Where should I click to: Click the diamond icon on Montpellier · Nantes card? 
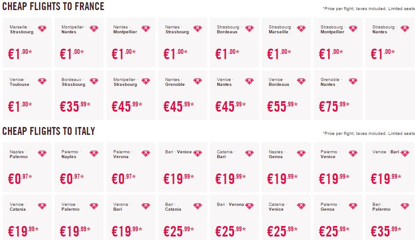(94, 29)
